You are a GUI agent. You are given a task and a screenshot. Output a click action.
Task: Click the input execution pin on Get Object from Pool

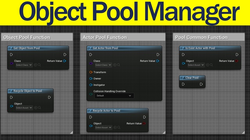(11, 54)
